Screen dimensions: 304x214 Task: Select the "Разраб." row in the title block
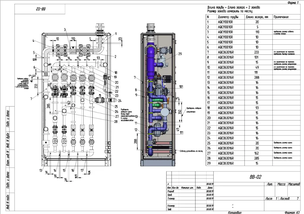170,192
